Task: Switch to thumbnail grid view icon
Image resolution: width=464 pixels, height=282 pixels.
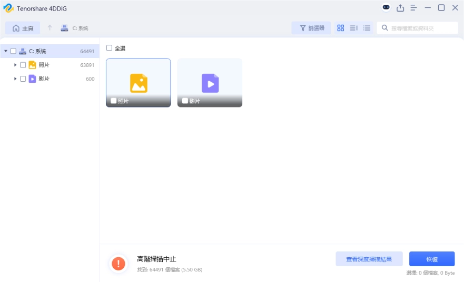Action: tap(341, 28)
